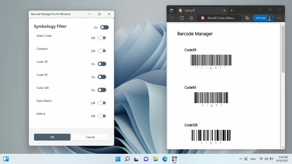The width and height of the screenshot is (292, 164).
Task: Refresh the Light.pdf page in Edge
Action: click(182, 18)
